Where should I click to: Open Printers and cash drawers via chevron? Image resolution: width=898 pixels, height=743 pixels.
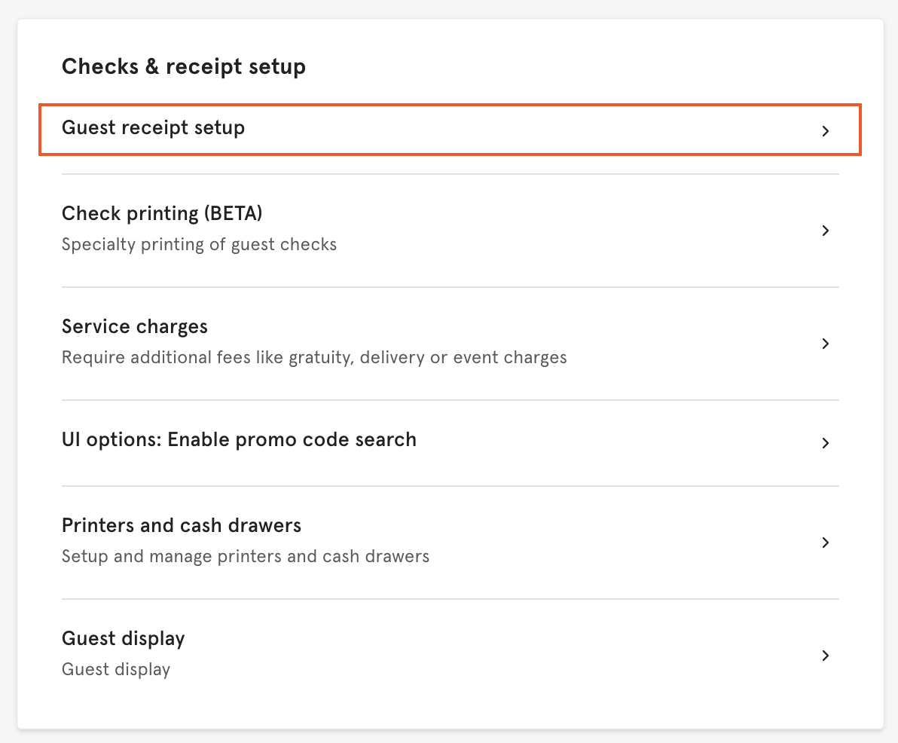tap(826, 543)
